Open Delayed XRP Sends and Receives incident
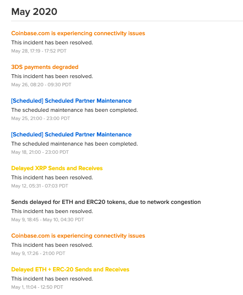243x295 pixels. [57, 168]
